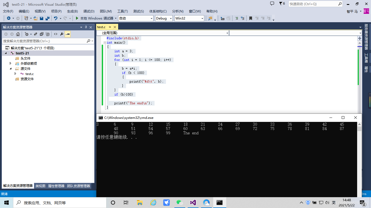Select the 头文件 folder in the tree
The height and width of the screenshot is (208, 371).
pos(26,58)
